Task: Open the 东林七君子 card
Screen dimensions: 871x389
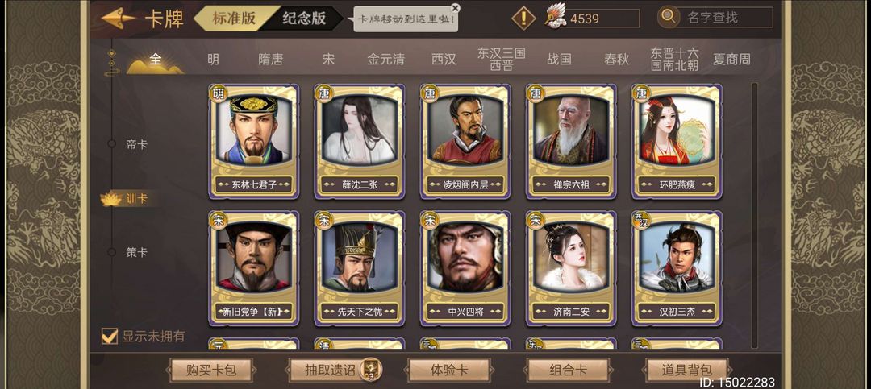Action: pyautogui.click(x=254, y=141)
